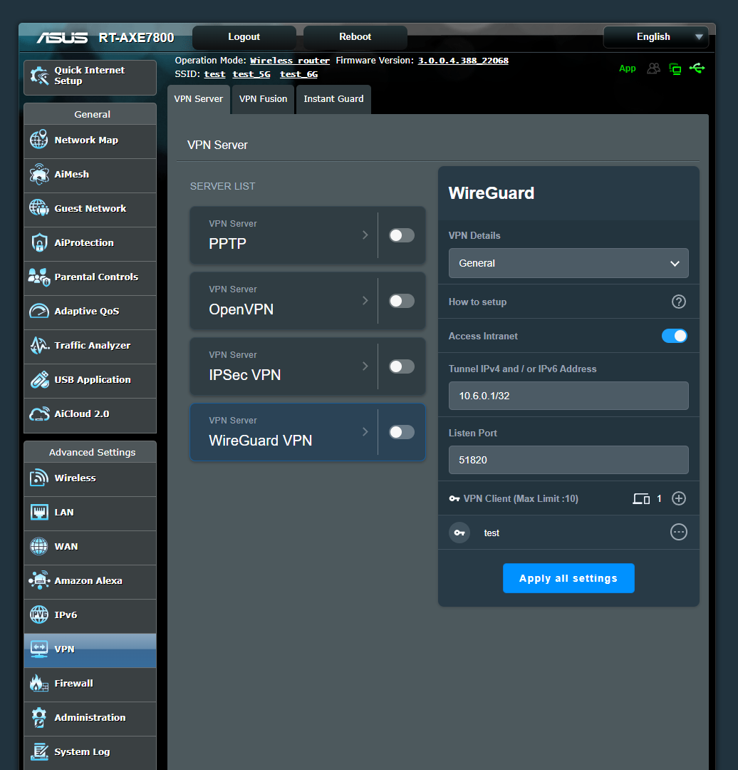Switch to the VPN Server tab
The height and width of the screenshot is (770, 738).
pyautogui.click(x=198, y=99)
